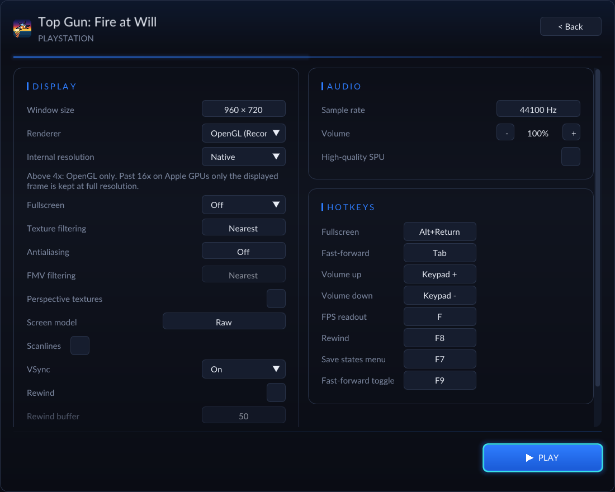Image resolution: width=615 pixels, height=492 pixels.
Task: Change the 44100 Hz sample rate
Action: tap(538, 108)
